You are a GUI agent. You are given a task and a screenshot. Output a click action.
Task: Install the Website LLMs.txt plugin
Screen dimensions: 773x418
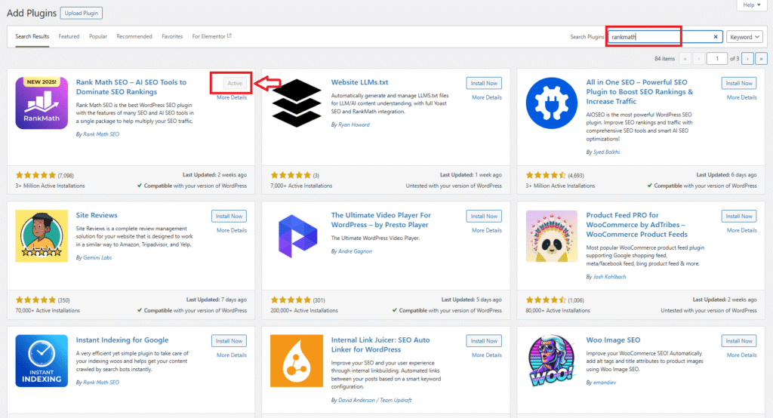pyautogui.click(x=483, y=83)
